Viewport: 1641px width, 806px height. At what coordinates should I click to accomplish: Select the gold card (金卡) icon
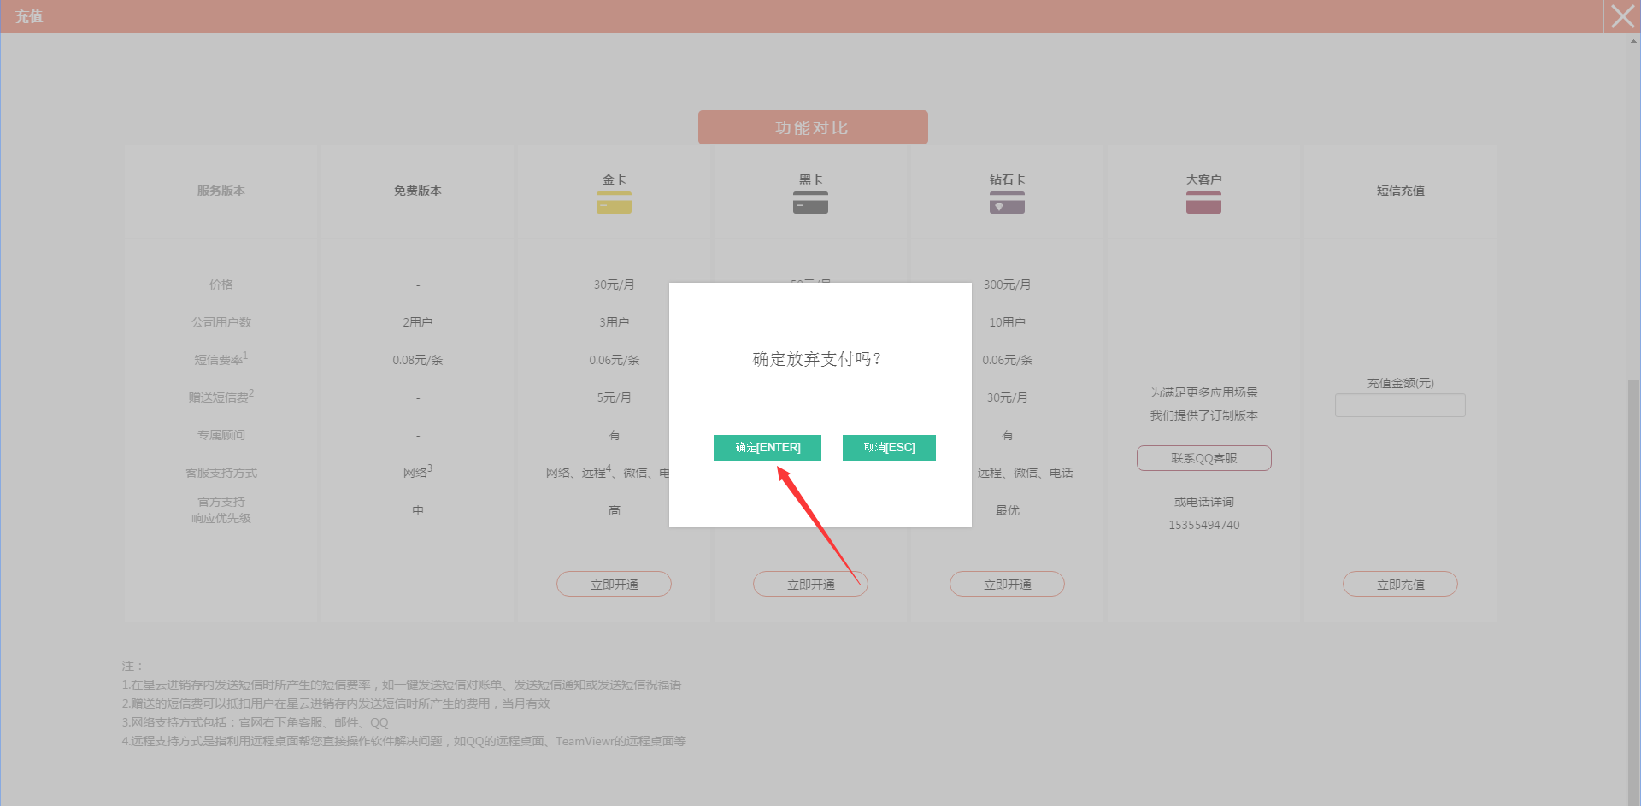point(614,203)
